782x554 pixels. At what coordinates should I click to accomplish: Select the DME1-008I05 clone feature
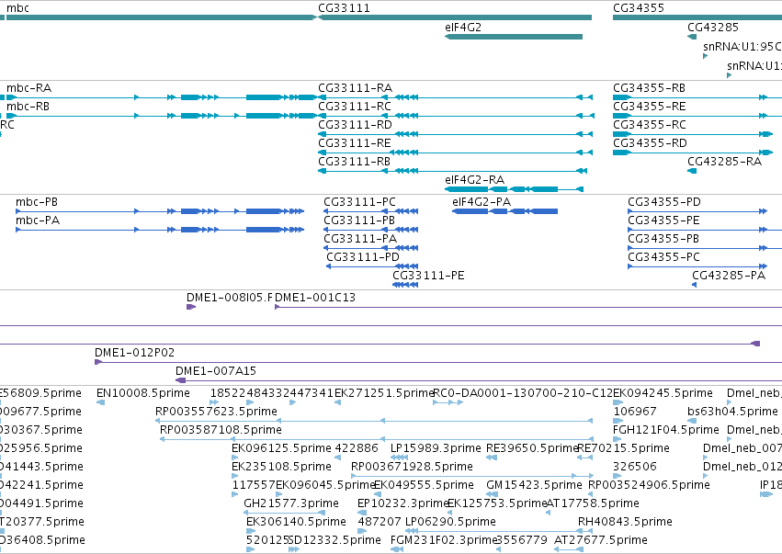(x=191, y=307)
